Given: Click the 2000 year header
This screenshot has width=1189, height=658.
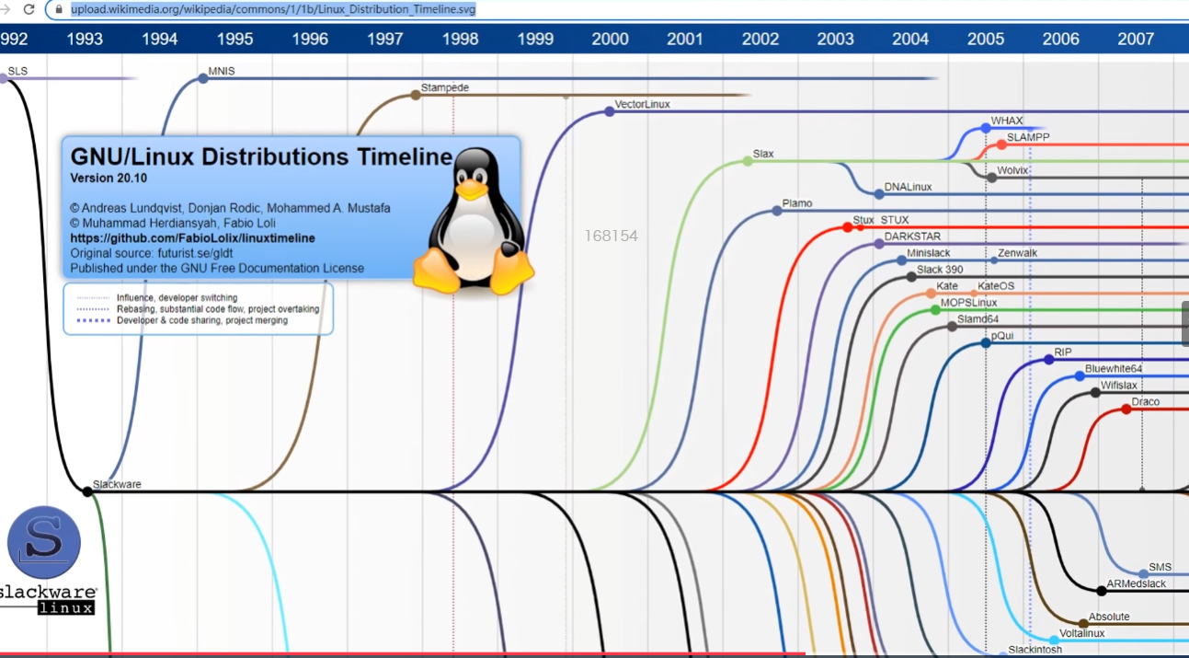Looking at the screenshot, I should pos(611,39).
